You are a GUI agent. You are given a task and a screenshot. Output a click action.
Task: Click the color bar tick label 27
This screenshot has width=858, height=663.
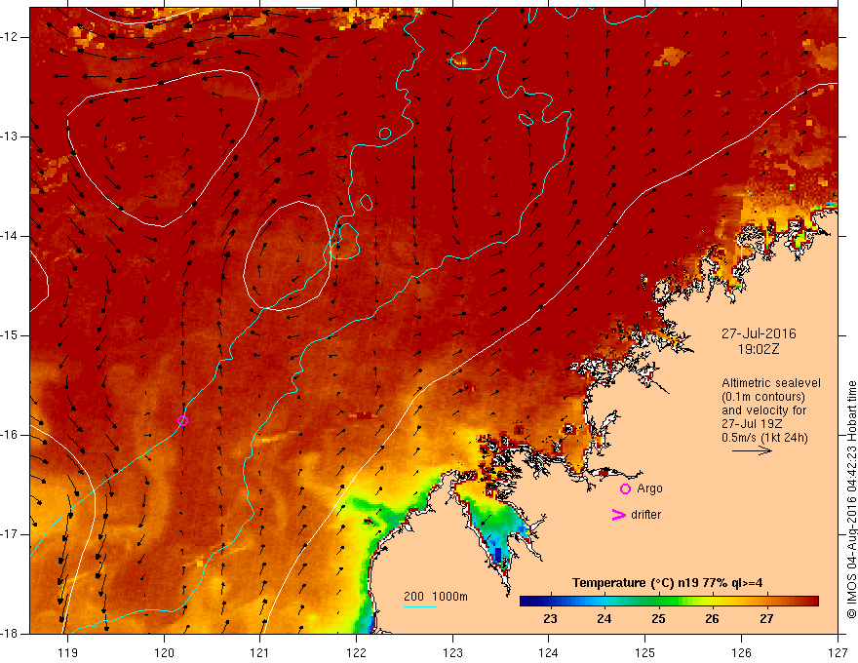click(x=766, y=619)
